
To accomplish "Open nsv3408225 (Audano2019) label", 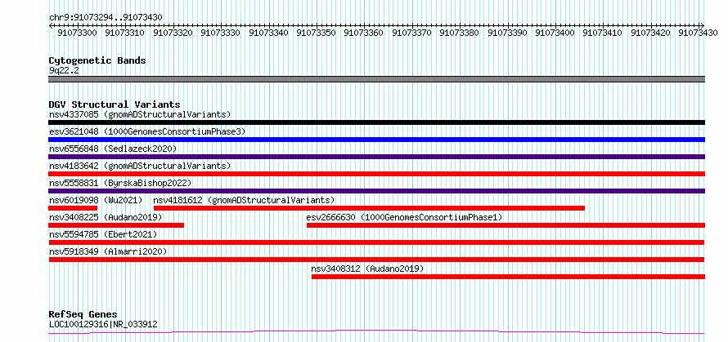I will (x=106, y=217).
